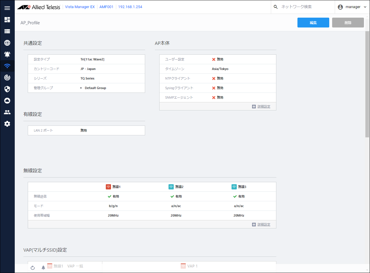Open the system settings gear icon
Viewport: 370px width, 273px height.
pyautogui.click(x=7, y=124)
